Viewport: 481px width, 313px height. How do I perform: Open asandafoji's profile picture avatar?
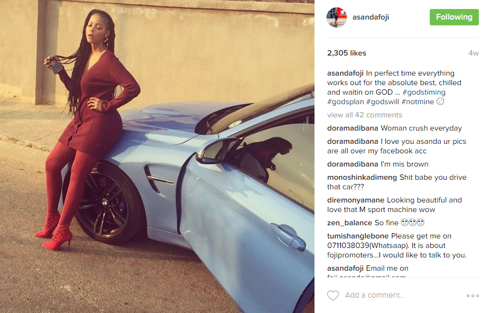(x=337, y=17)
